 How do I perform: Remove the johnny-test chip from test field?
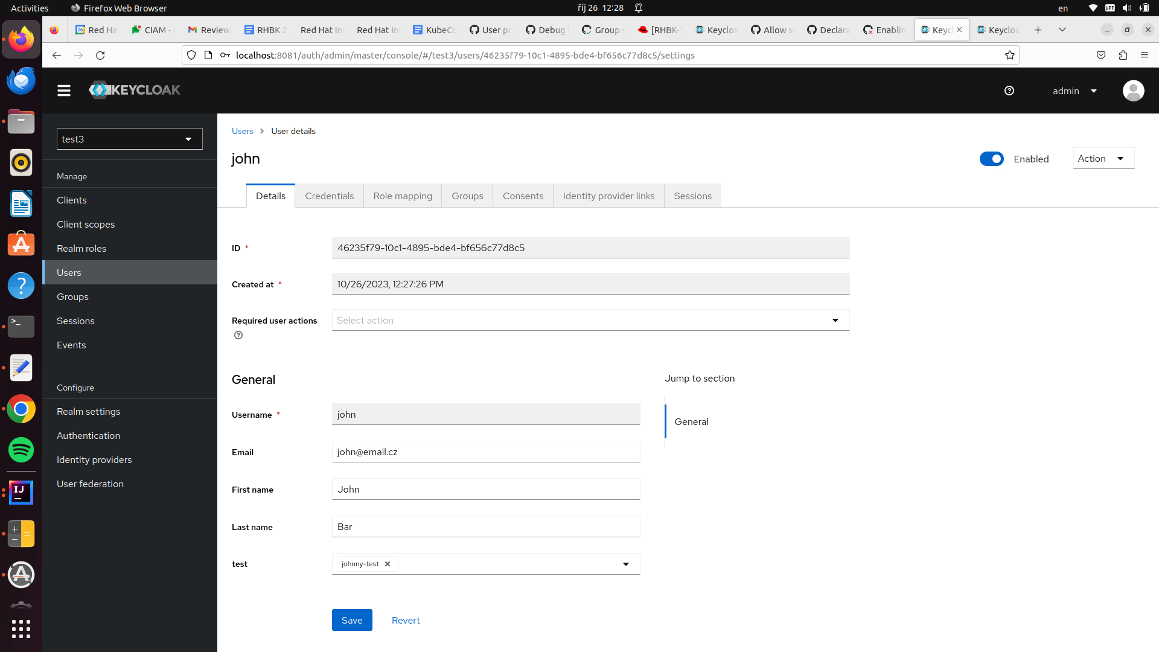[388, 564]
